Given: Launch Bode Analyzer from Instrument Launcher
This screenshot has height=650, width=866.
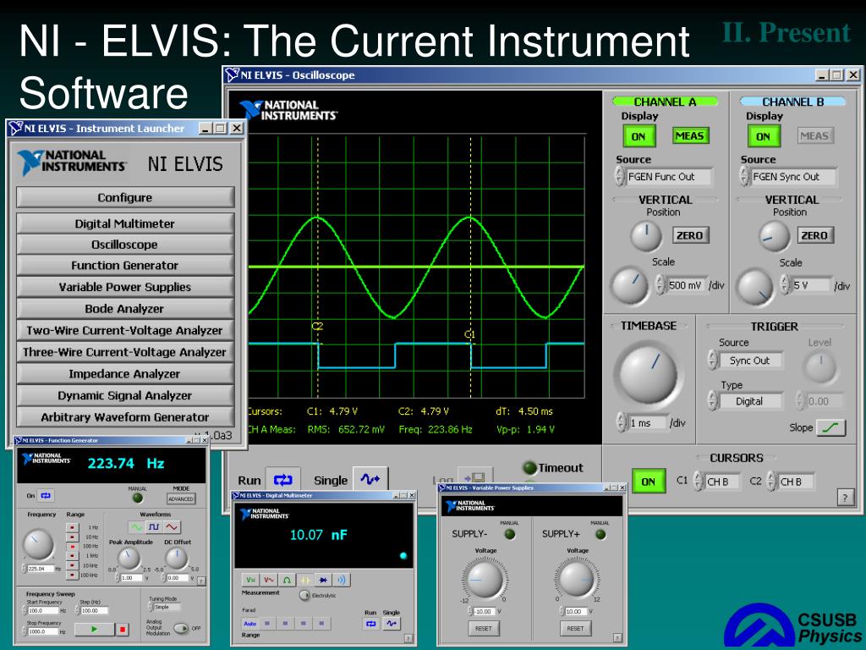Looking at the screenshot, I should pos(125,309).
